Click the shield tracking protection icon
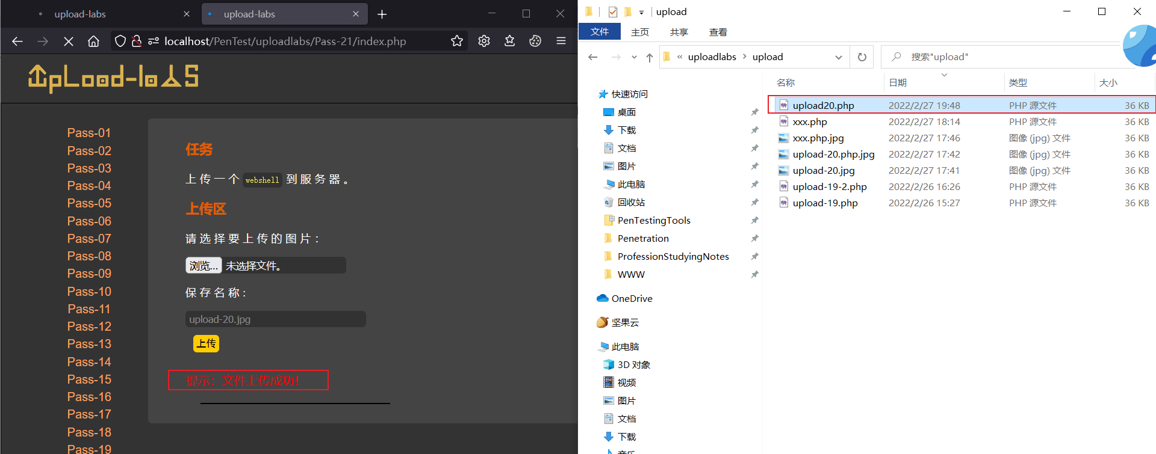 click(120, 41)
